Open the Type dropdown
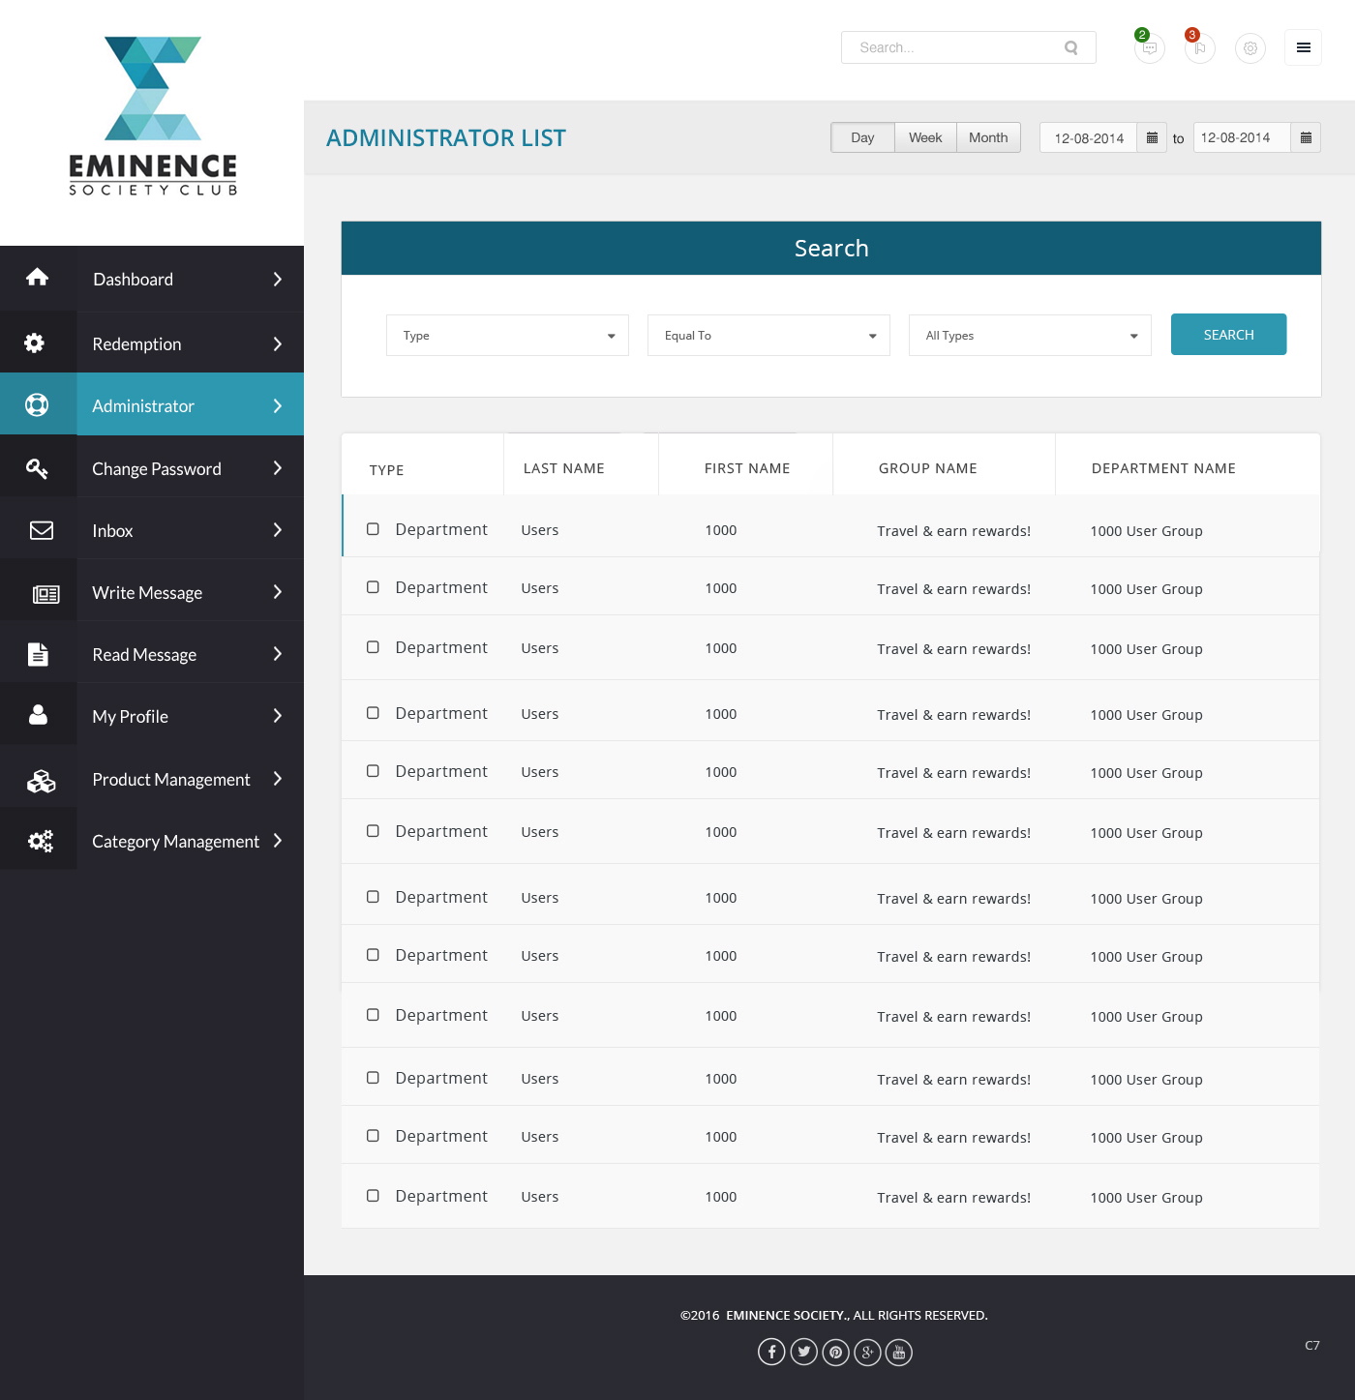 point(507,335)
